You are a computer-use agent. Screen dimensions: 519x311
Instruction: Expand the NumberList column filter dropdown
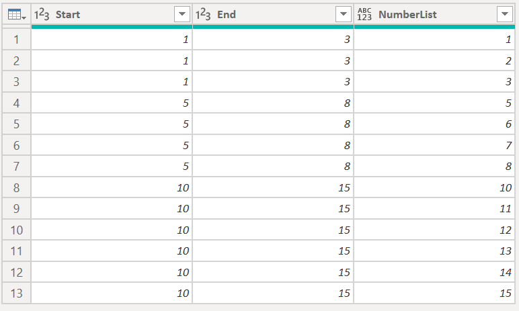click(x=504, y=14)
